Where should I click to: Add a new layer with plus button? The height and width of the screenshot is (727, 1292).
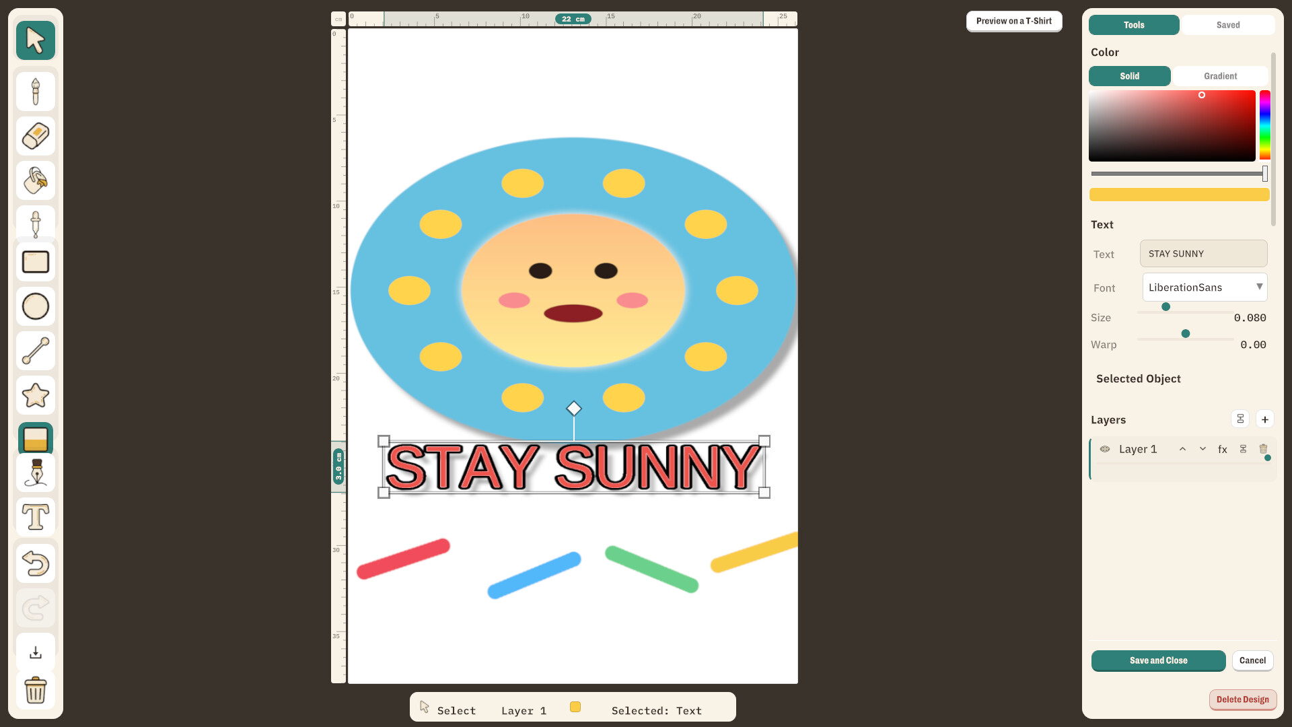[x=1265, y=419]
